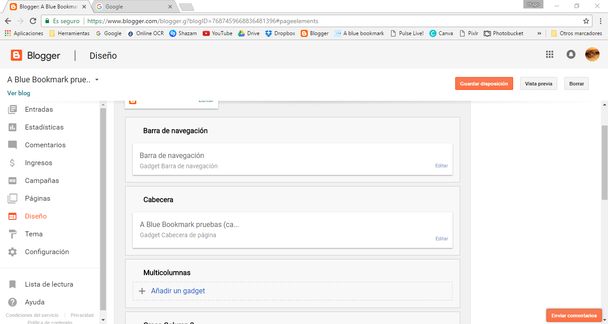Open the Drive bookmark
608x324 pixels.
coord(249,33)
